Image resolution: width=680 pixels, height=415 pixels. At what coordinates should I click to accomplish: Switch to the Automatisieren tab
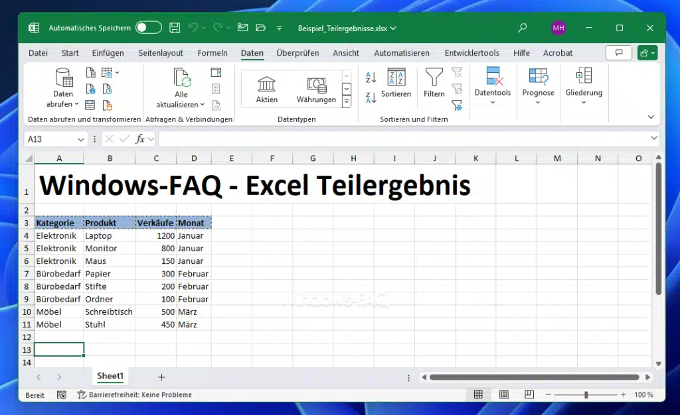click(402, 53)
